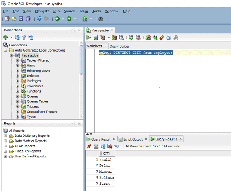The height and width of the screenshot is (191, 231).
Task: Open the Tools menu
Action: 96,11
